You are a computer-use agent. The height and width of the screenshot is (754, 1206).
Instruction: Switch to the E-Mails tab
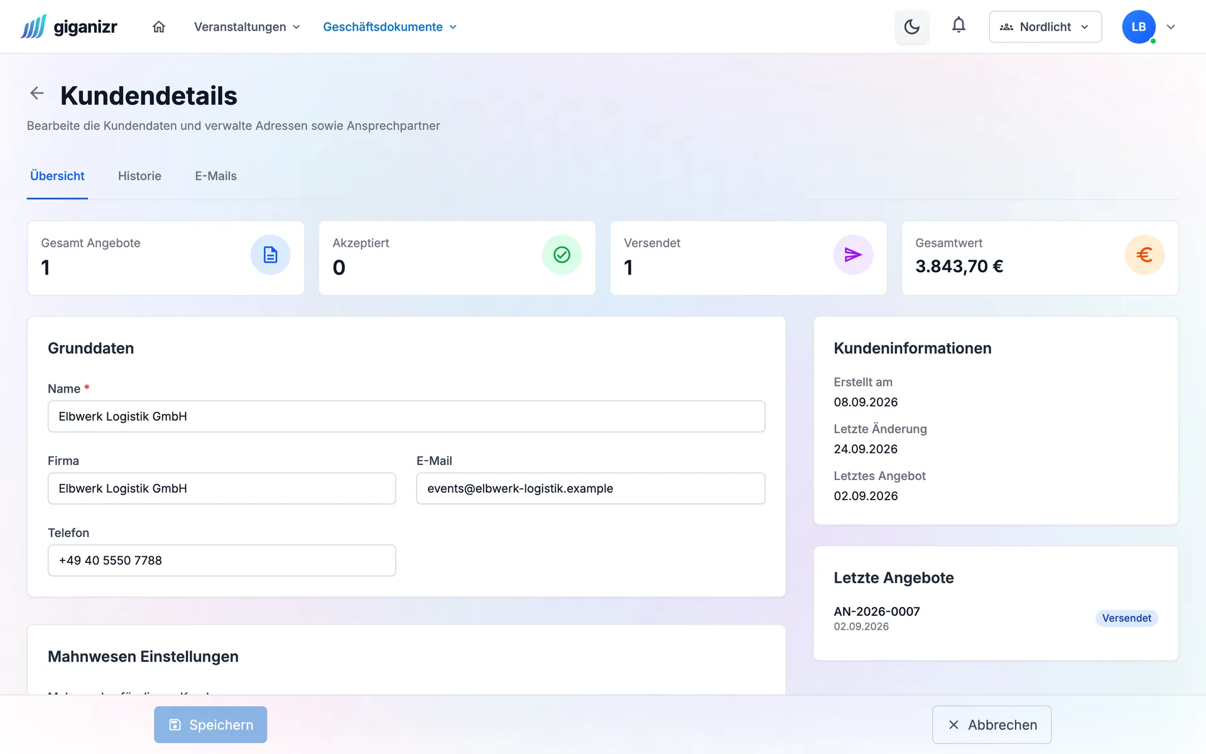pos(215,176)
